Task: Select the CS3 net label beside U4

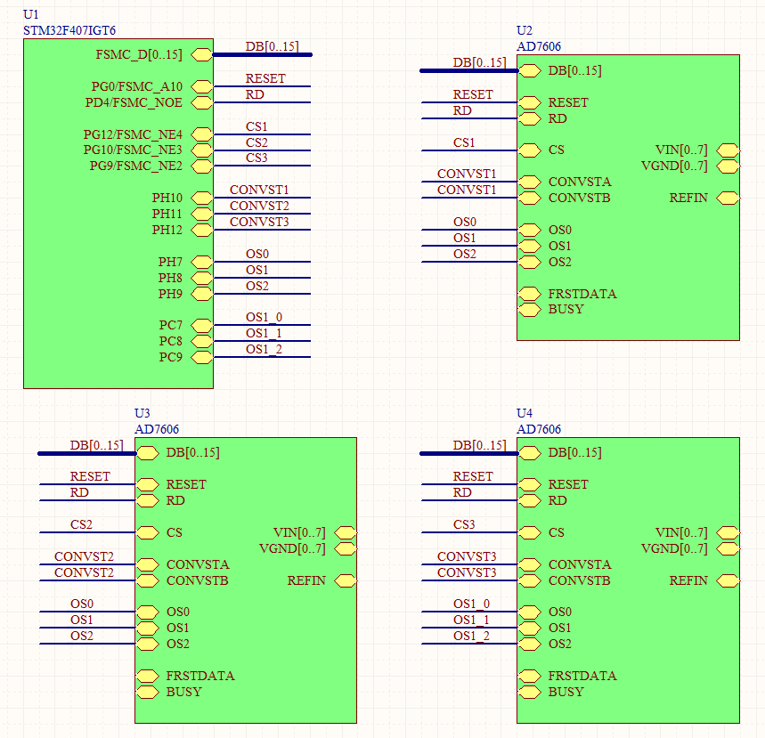Action: pos(464,524)
